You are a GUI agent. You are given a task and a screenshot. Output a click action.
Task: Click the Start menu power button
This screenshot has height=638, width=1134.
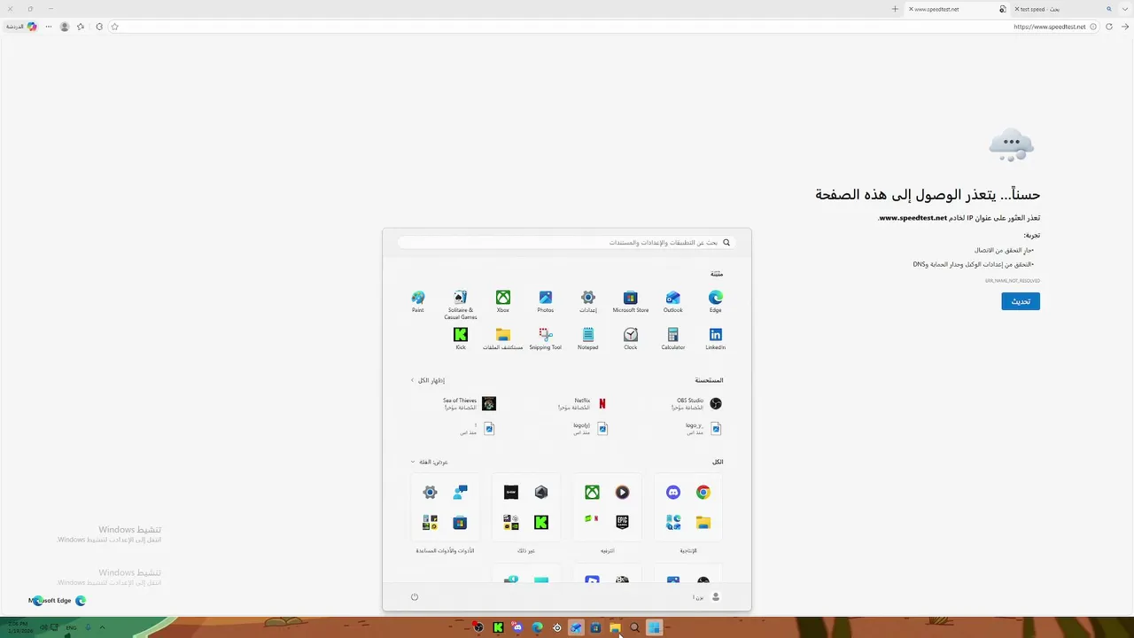(x=415, y=596)
